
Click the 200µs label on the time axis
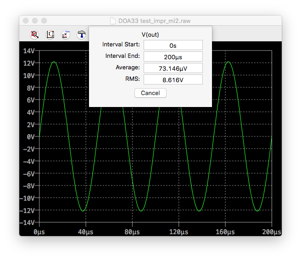(272, 232)
